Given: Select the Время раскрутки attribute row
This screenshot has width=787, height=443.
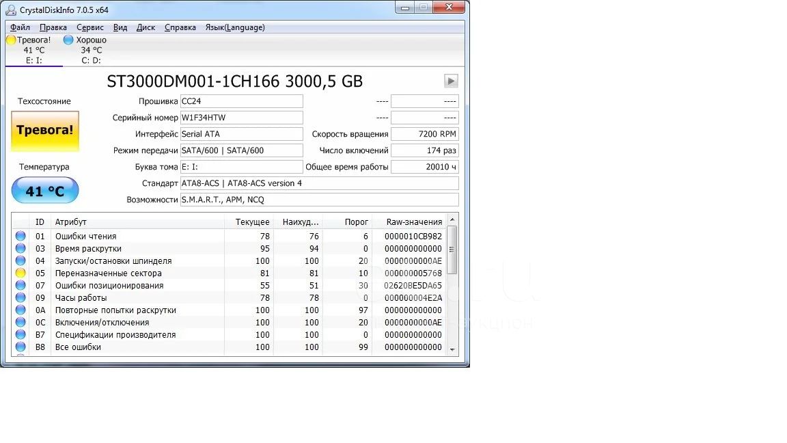Looking at the screenshot, I should tap(228, 248).
